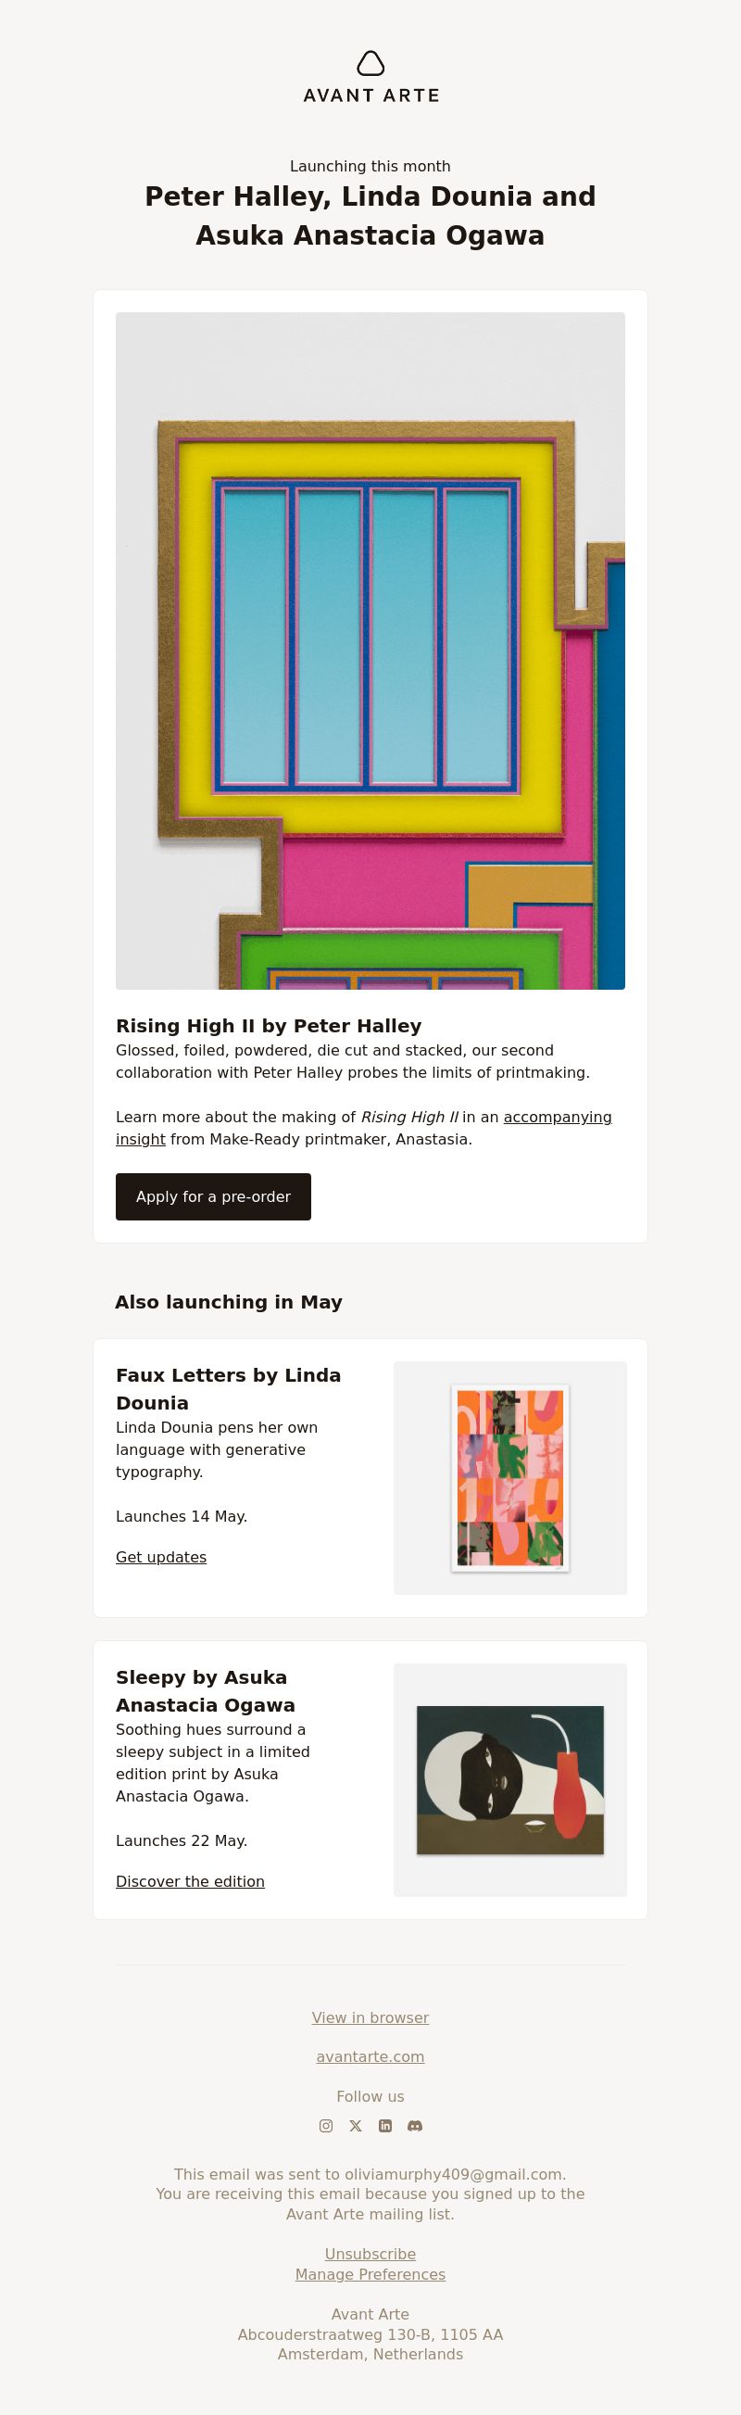Click the Faux Letters by Linda Dounia title

[x=229, y=1388]
